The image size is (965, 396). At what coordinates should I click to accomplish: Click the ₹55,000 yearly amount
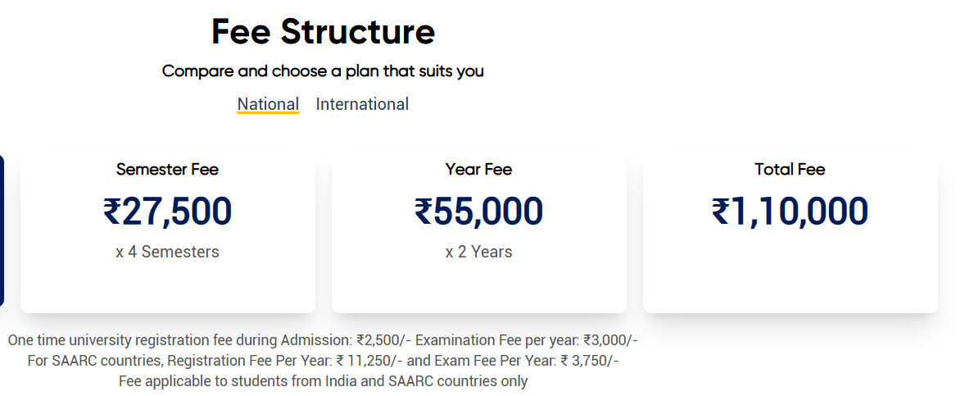478,211
